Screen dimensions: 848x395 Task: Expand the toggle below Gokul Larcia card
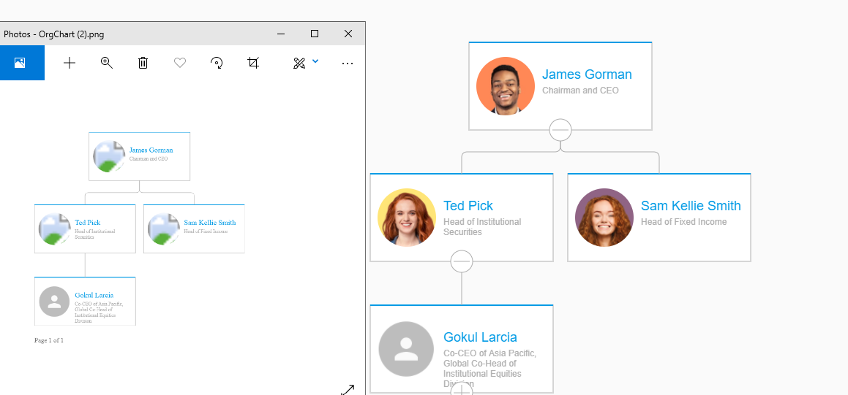coord(462,389)
